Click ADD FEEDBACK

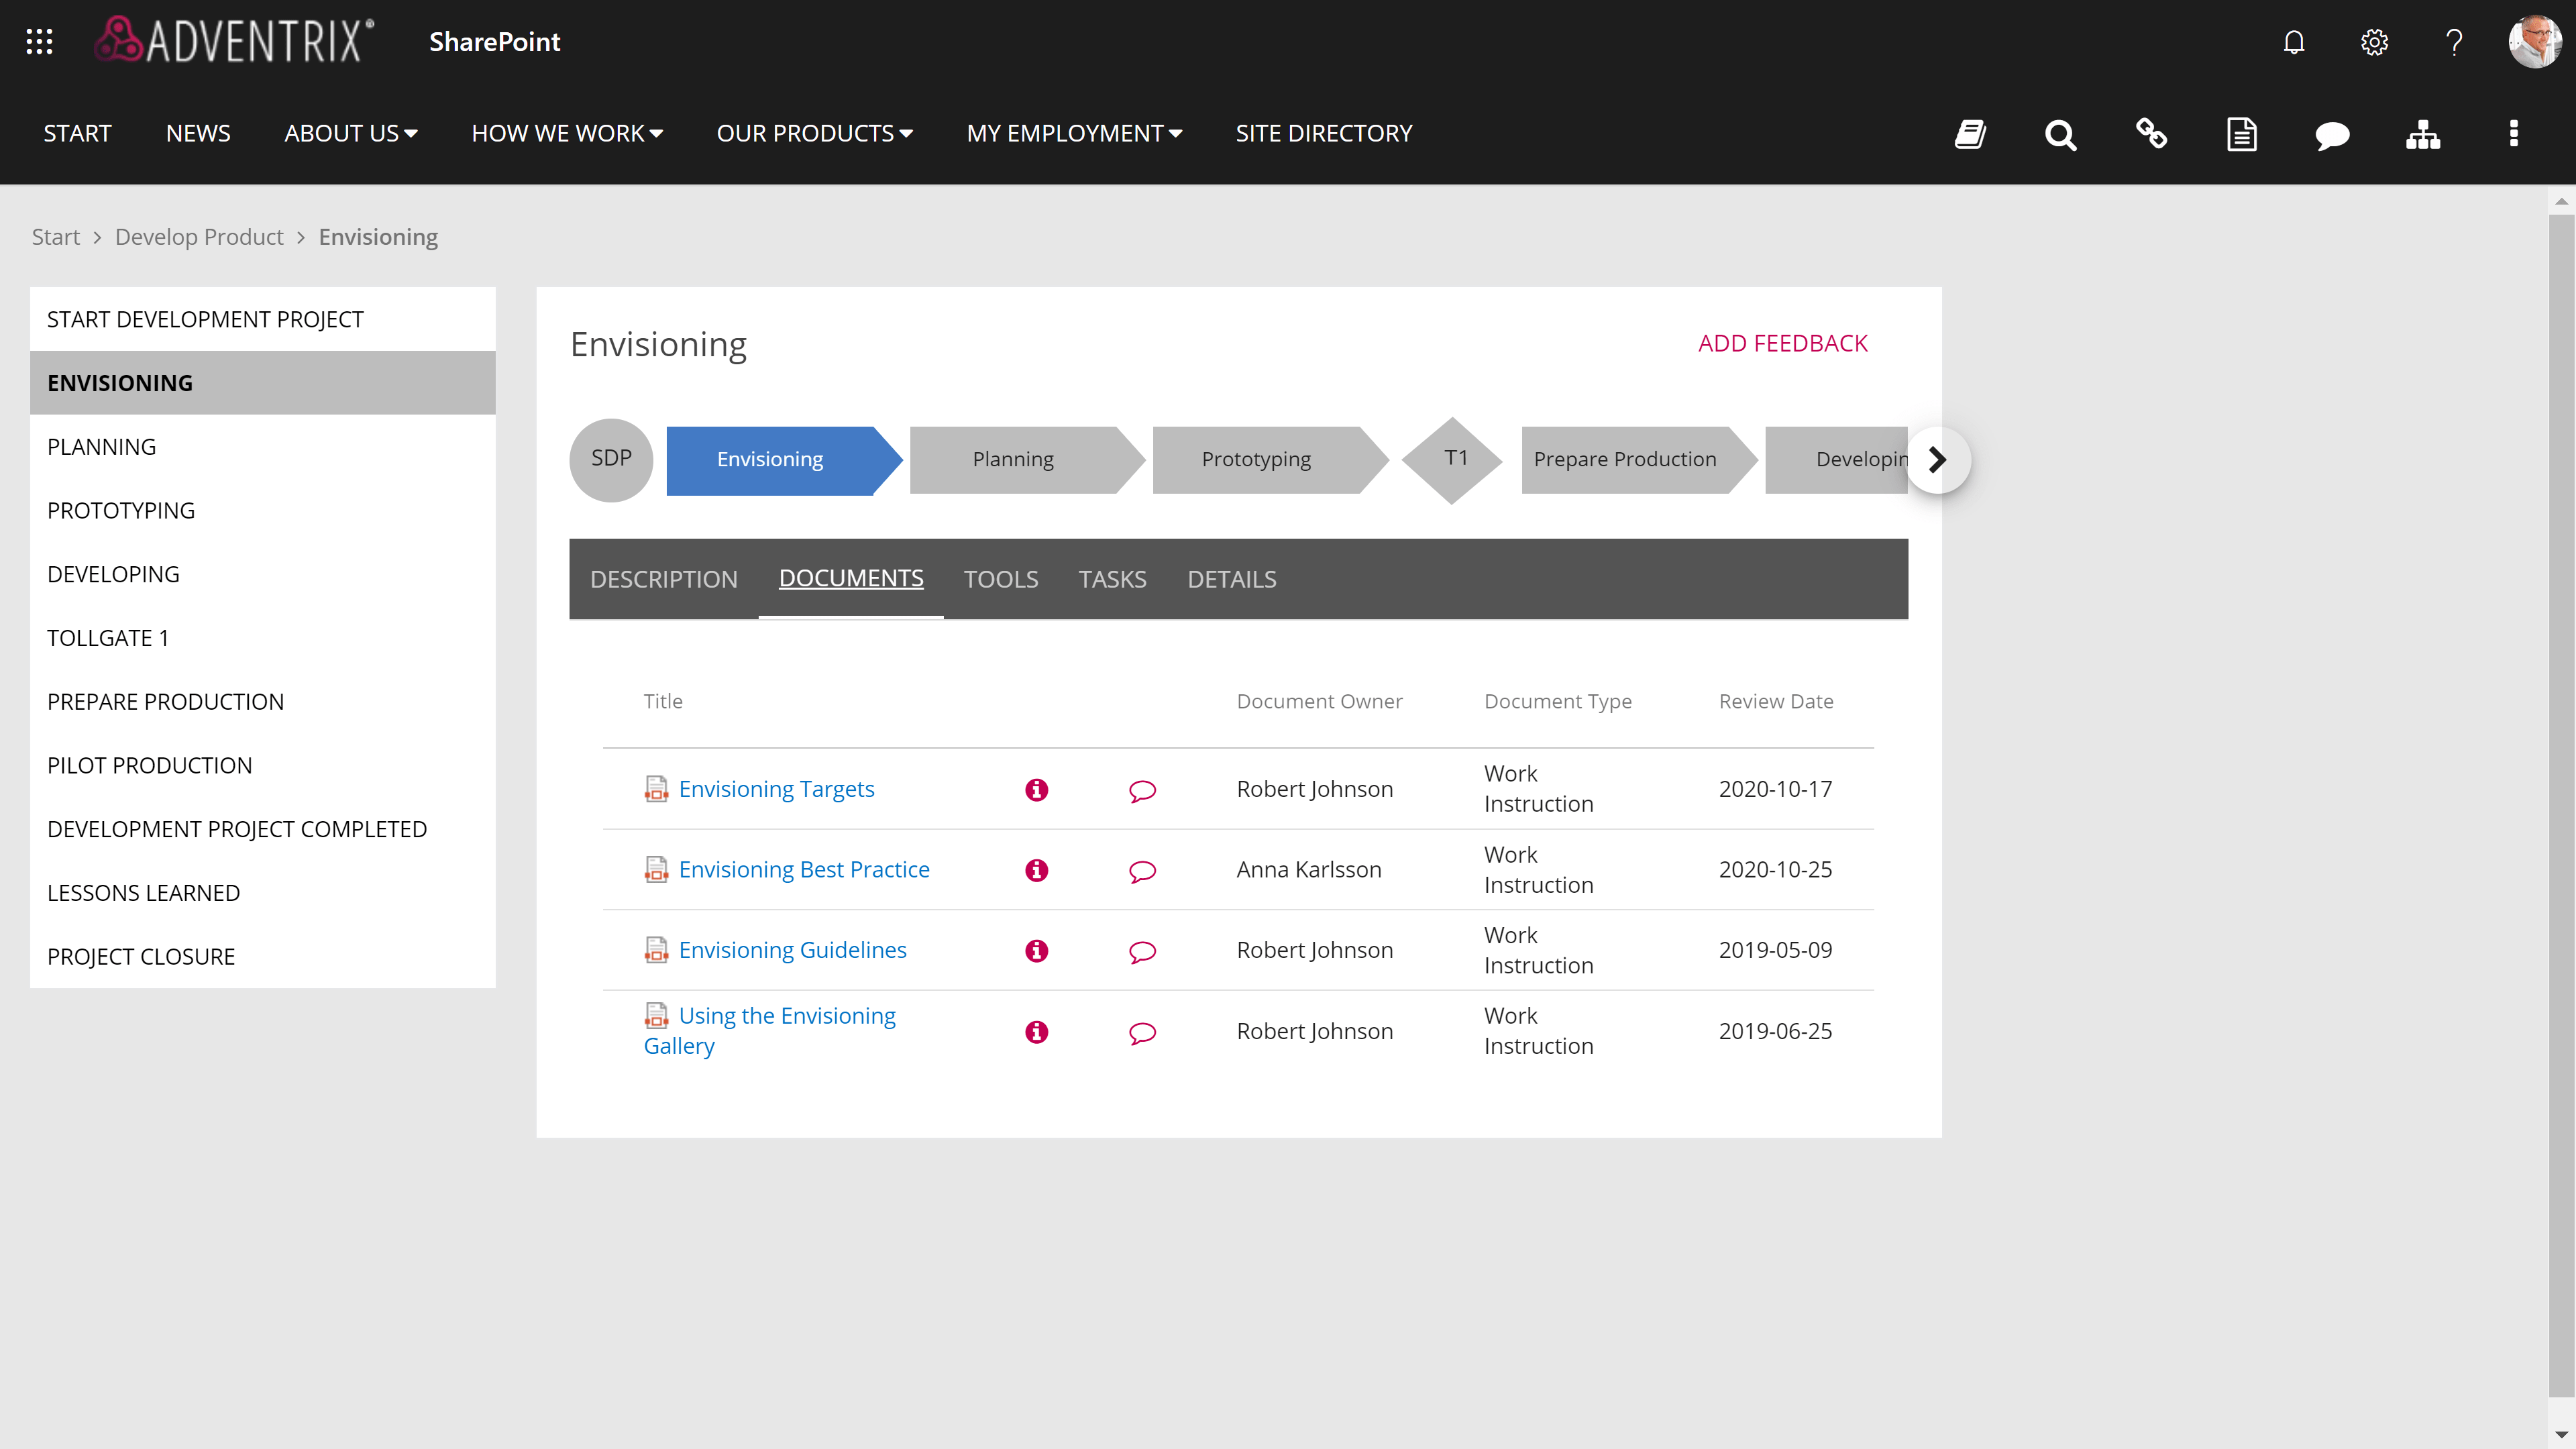(x=1782, y=343)
